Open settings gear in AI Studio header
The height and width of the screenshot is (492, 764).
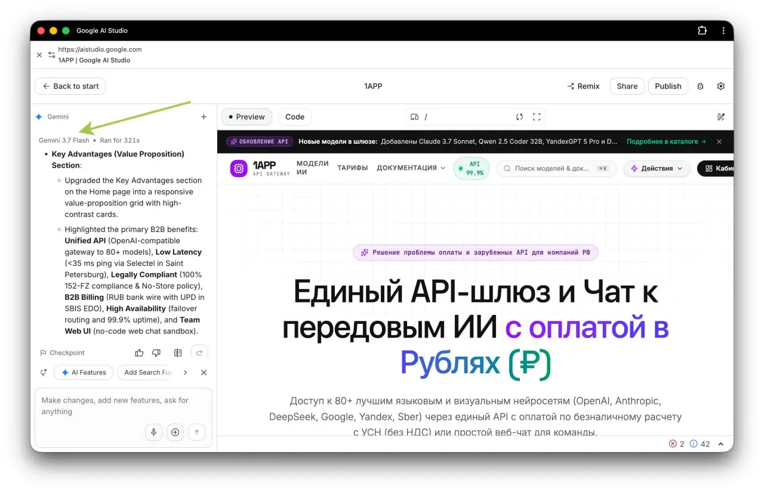click(721, 86)
